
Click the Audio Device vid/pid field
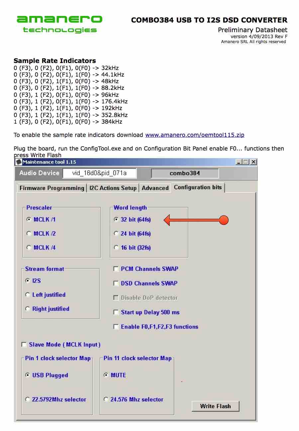coord(99,173)
